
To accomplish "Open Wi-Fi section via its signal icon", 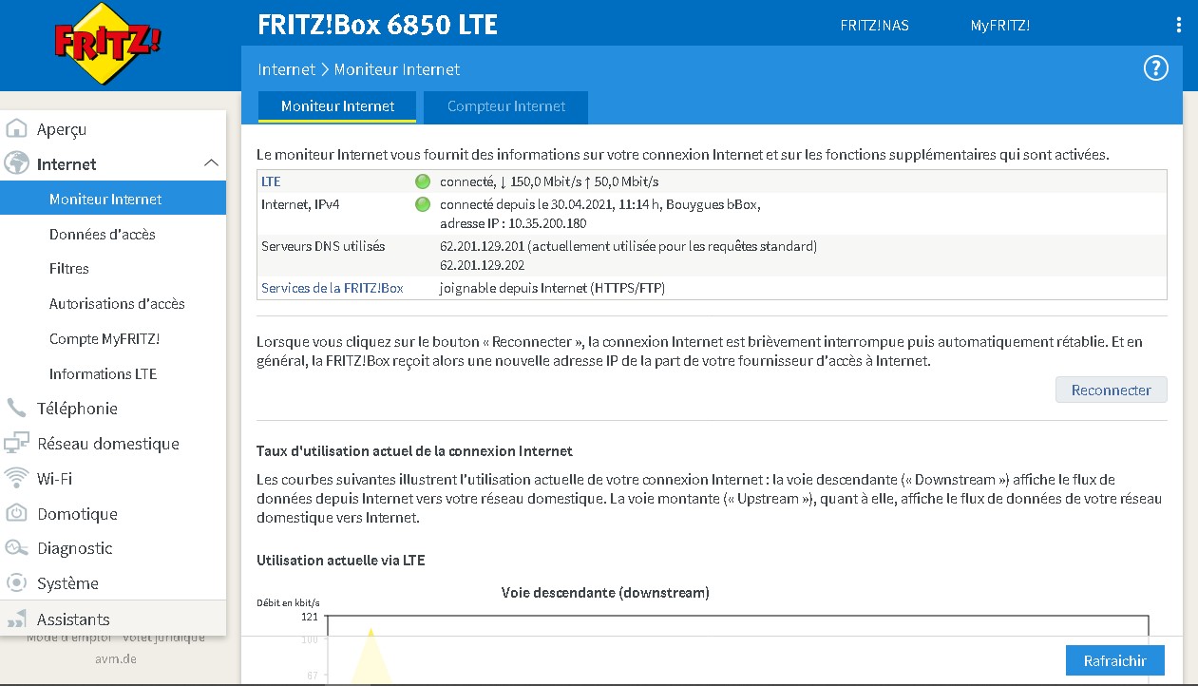I will click(x=17, y=478).
